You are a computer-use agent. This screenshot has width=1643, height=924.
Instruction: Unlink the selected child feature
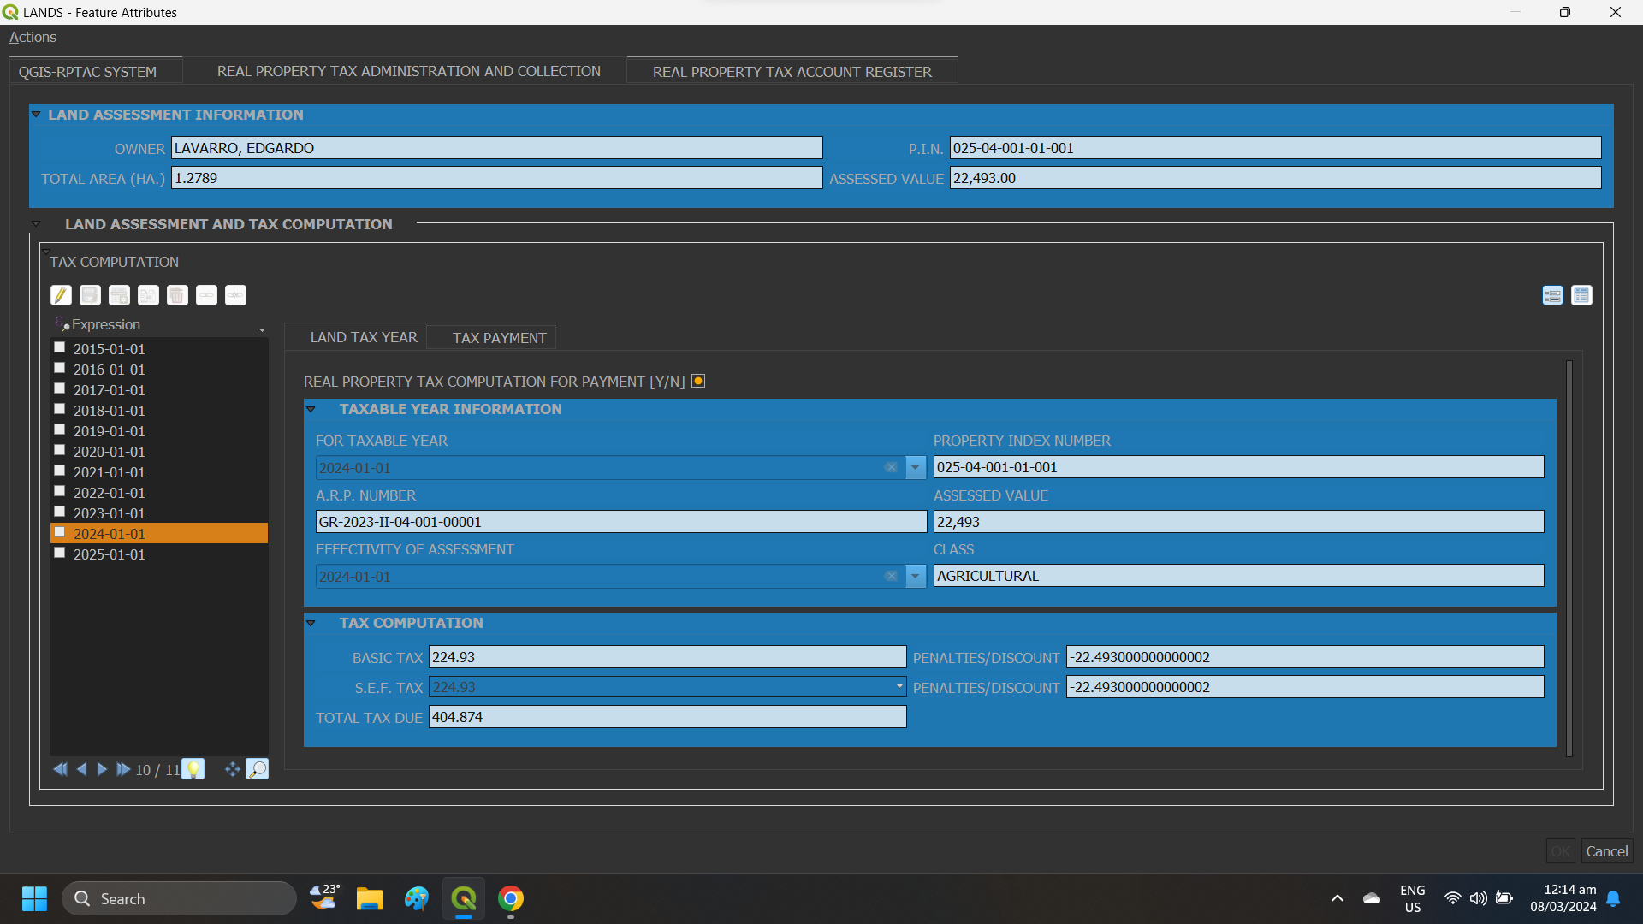[235, 294]
